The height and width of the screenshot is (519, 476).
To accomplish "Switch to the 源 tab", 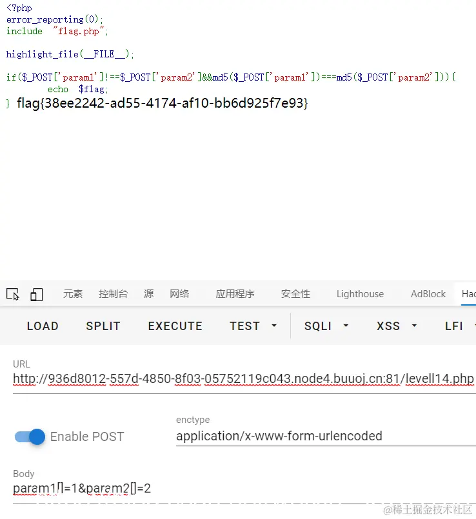I will point(149,293).
